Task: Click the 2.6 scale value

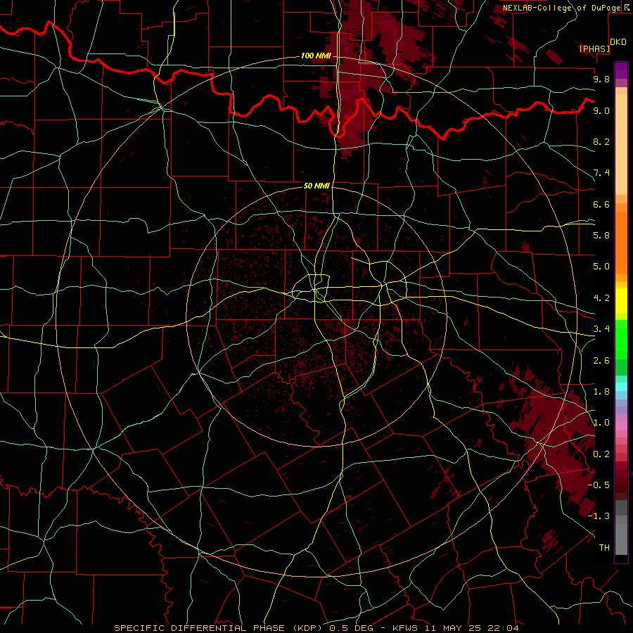Action: pyautogui.click(x=601, y=361)
